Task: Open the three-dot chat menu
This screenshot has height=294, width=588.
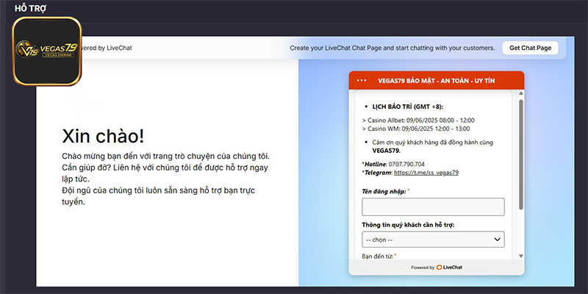Action: [361, 80]
